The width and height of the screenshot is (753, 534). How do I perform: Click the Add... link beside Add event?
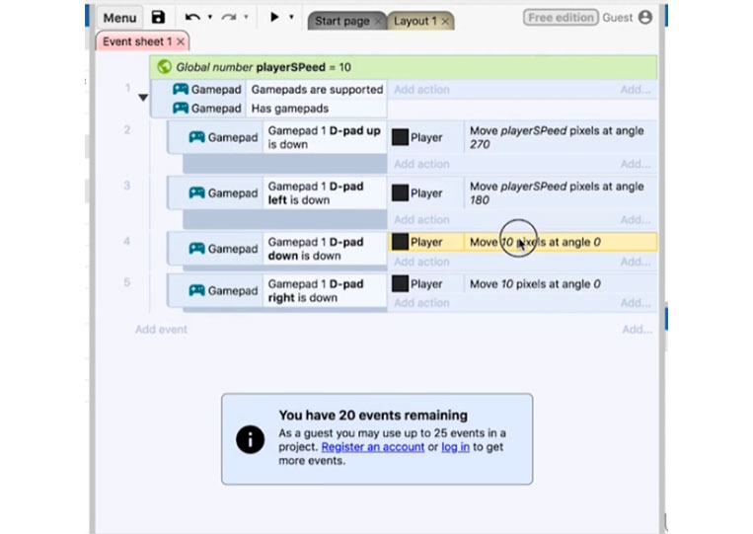coord(637,330)
